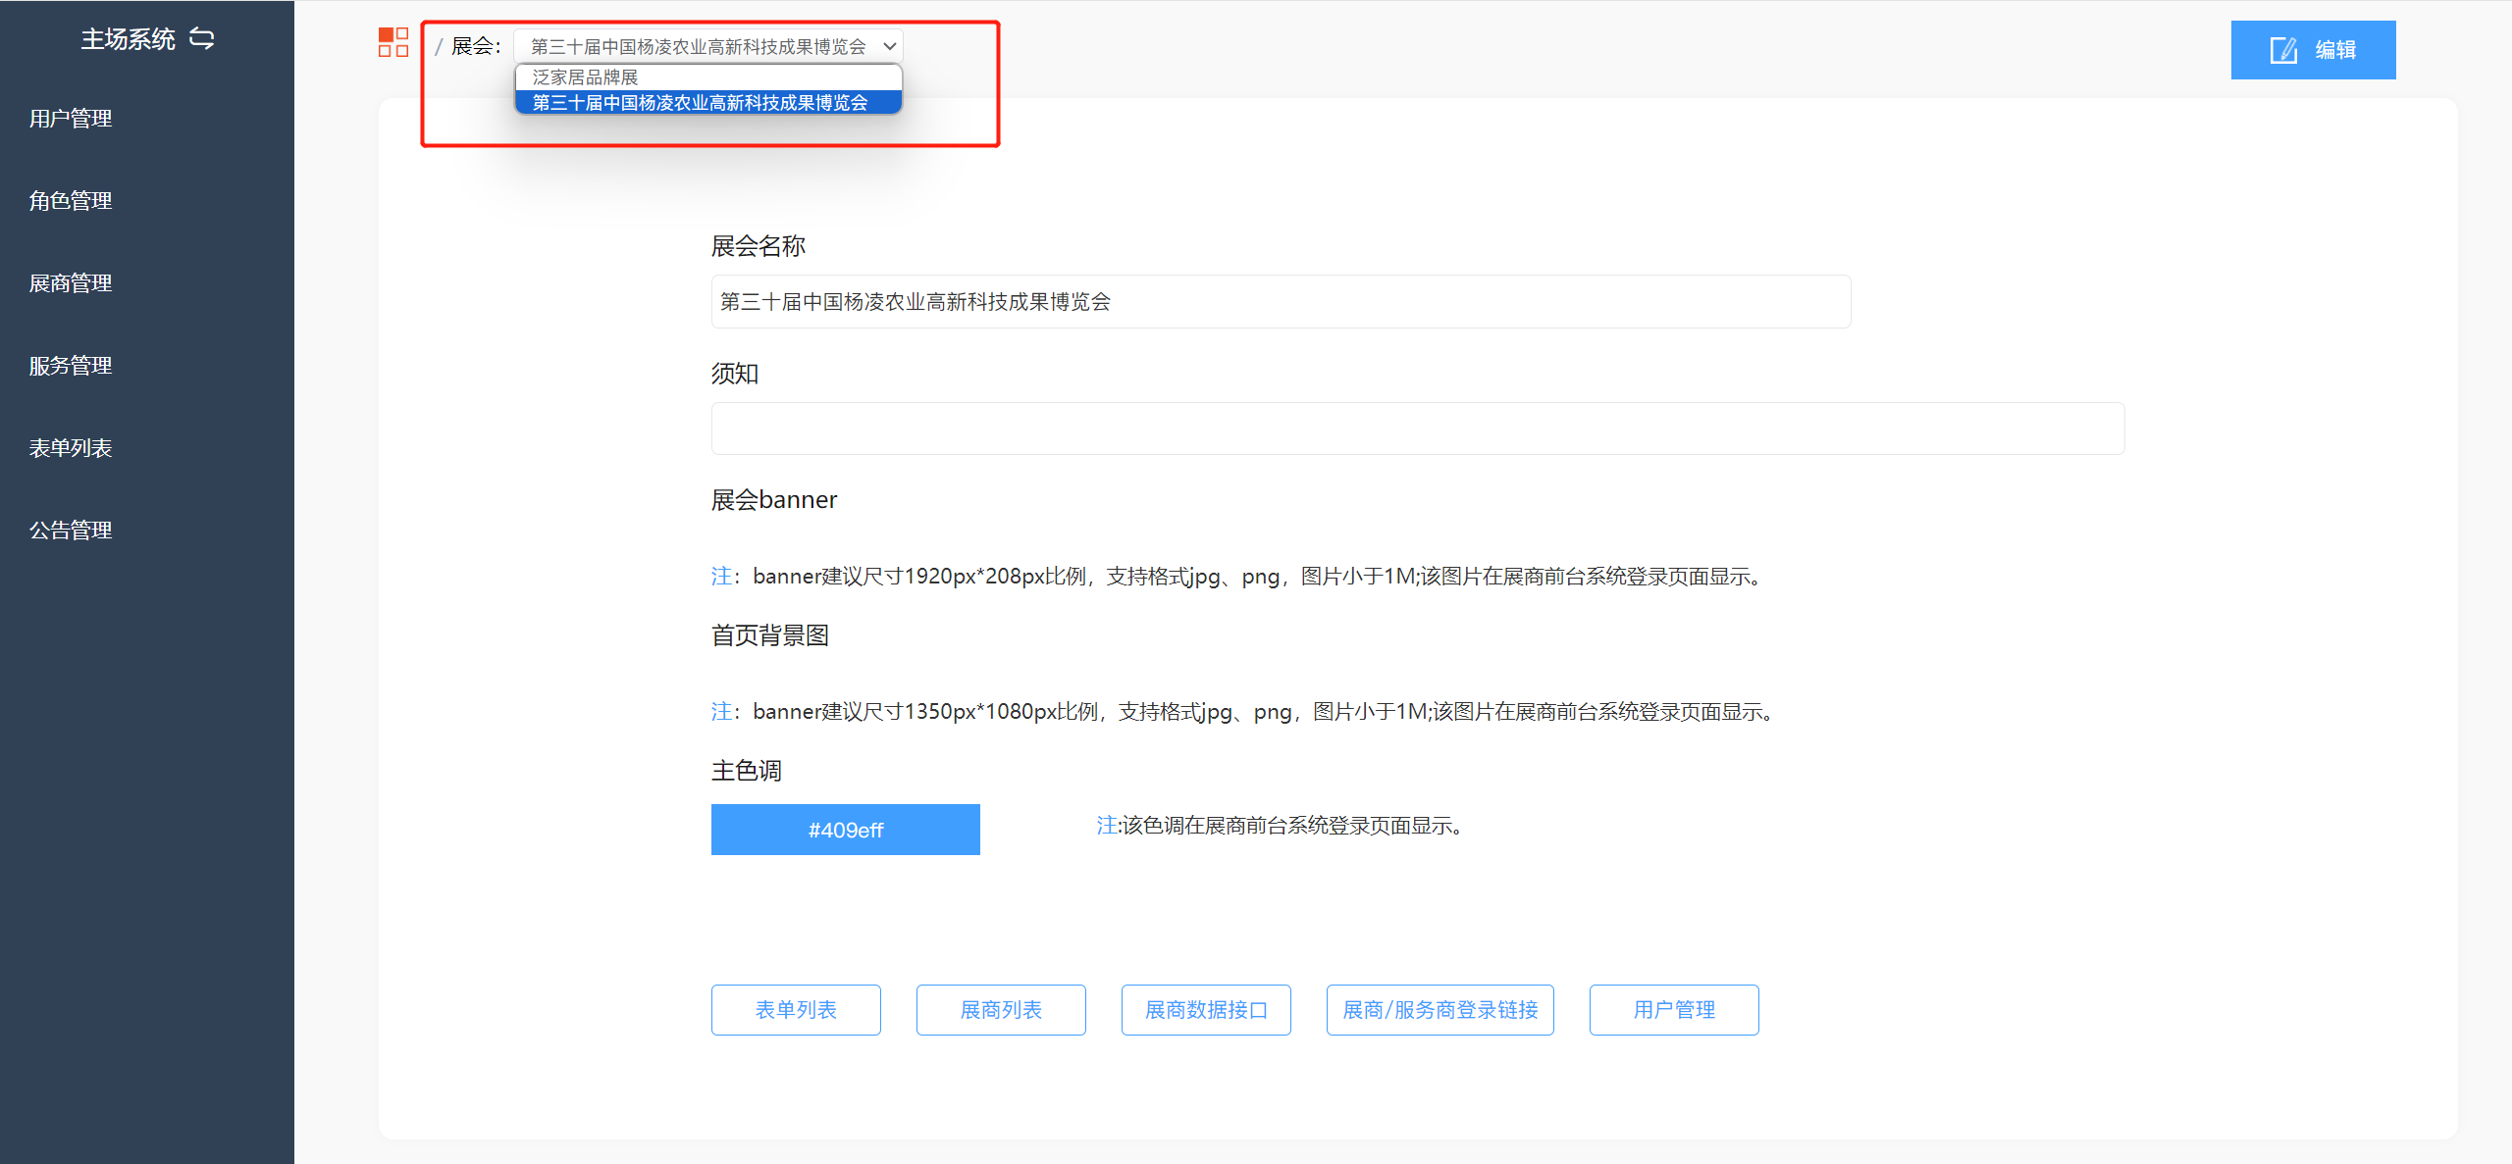Open the #409eff main color swatch
The image size is (2512, 1164).
tap(846, 830)
